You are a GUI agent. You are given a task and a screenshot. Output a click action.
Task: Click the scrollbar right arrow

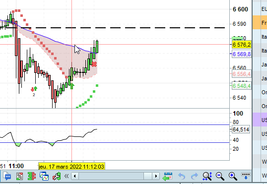[x=156, y=176]
